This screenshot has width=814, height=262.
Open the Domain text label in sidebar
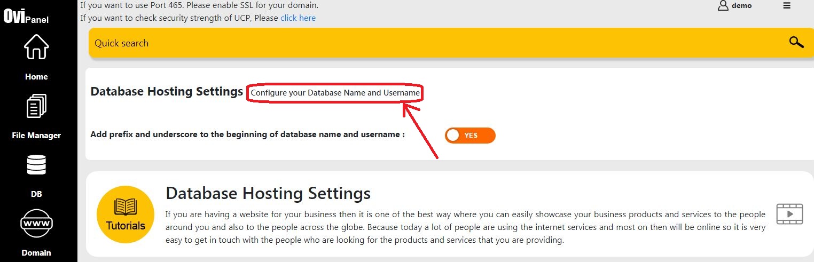pos(36,253)
